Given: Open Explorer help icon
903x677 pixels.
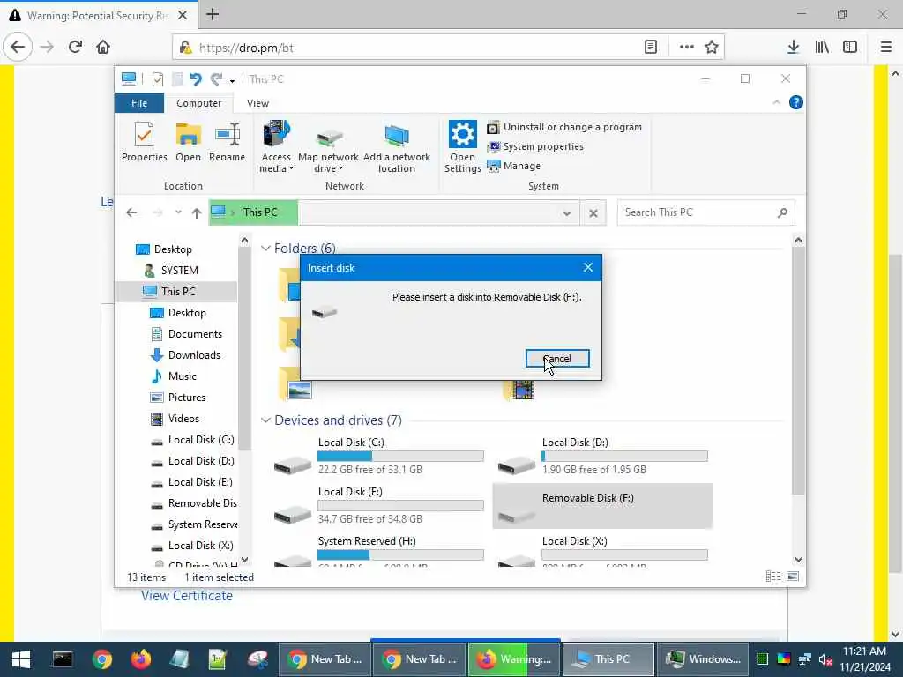Looking at the screenshot, I should pyautogui.click(x=796, y=102).
